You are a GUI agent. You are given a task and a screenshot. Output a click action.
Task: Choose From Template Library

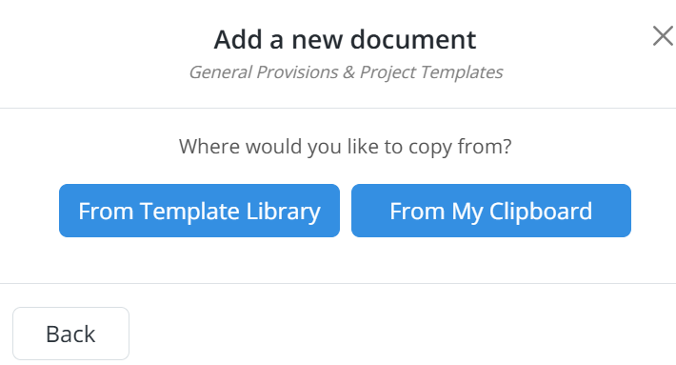pos(199,211)
